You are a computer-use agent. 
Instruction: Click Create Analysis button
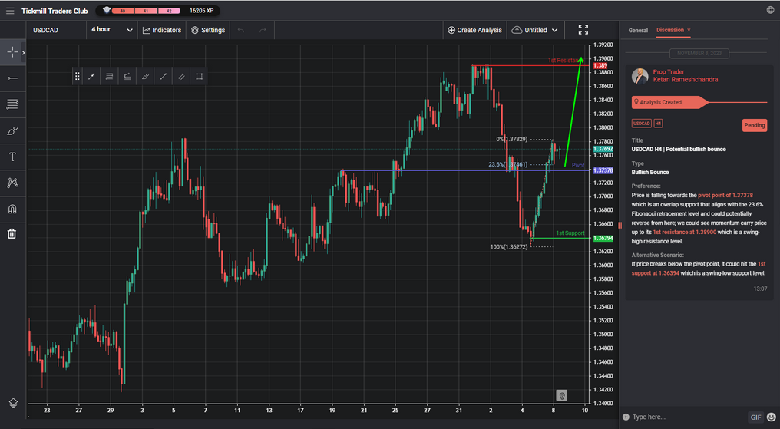click(x=474, y=31)
